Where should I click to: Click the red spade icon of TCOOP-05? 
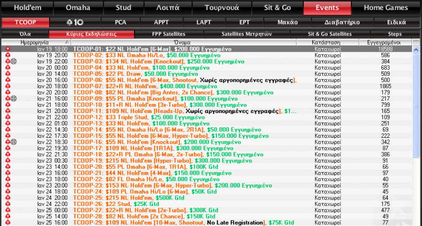(x=8, y=74)
